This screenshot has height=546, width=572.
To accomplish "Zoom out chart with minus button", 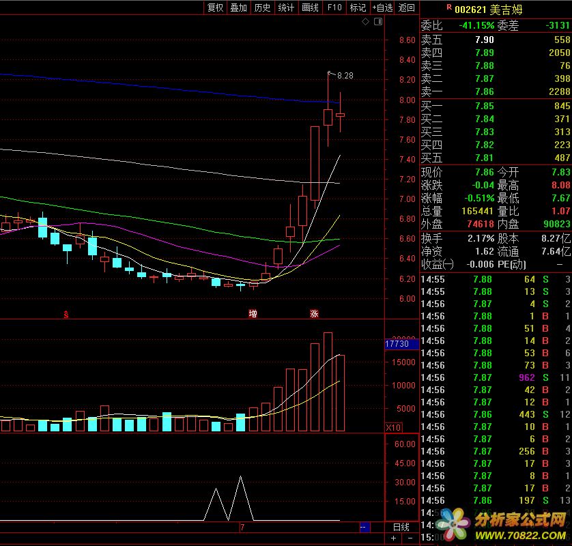I will (x=410, y=538).
